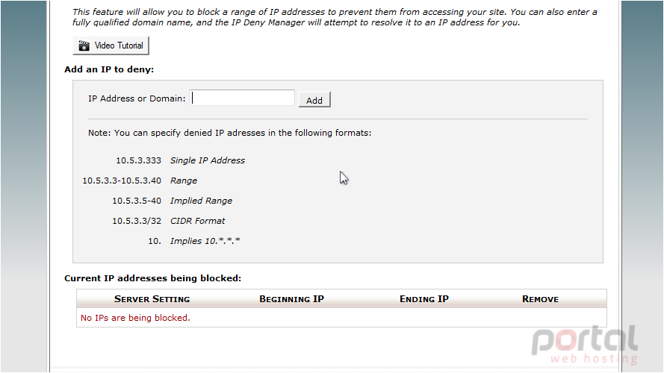Click the 'Single IP Address' format label
This screenshot has height=373, width=664.
click(208, 160)
